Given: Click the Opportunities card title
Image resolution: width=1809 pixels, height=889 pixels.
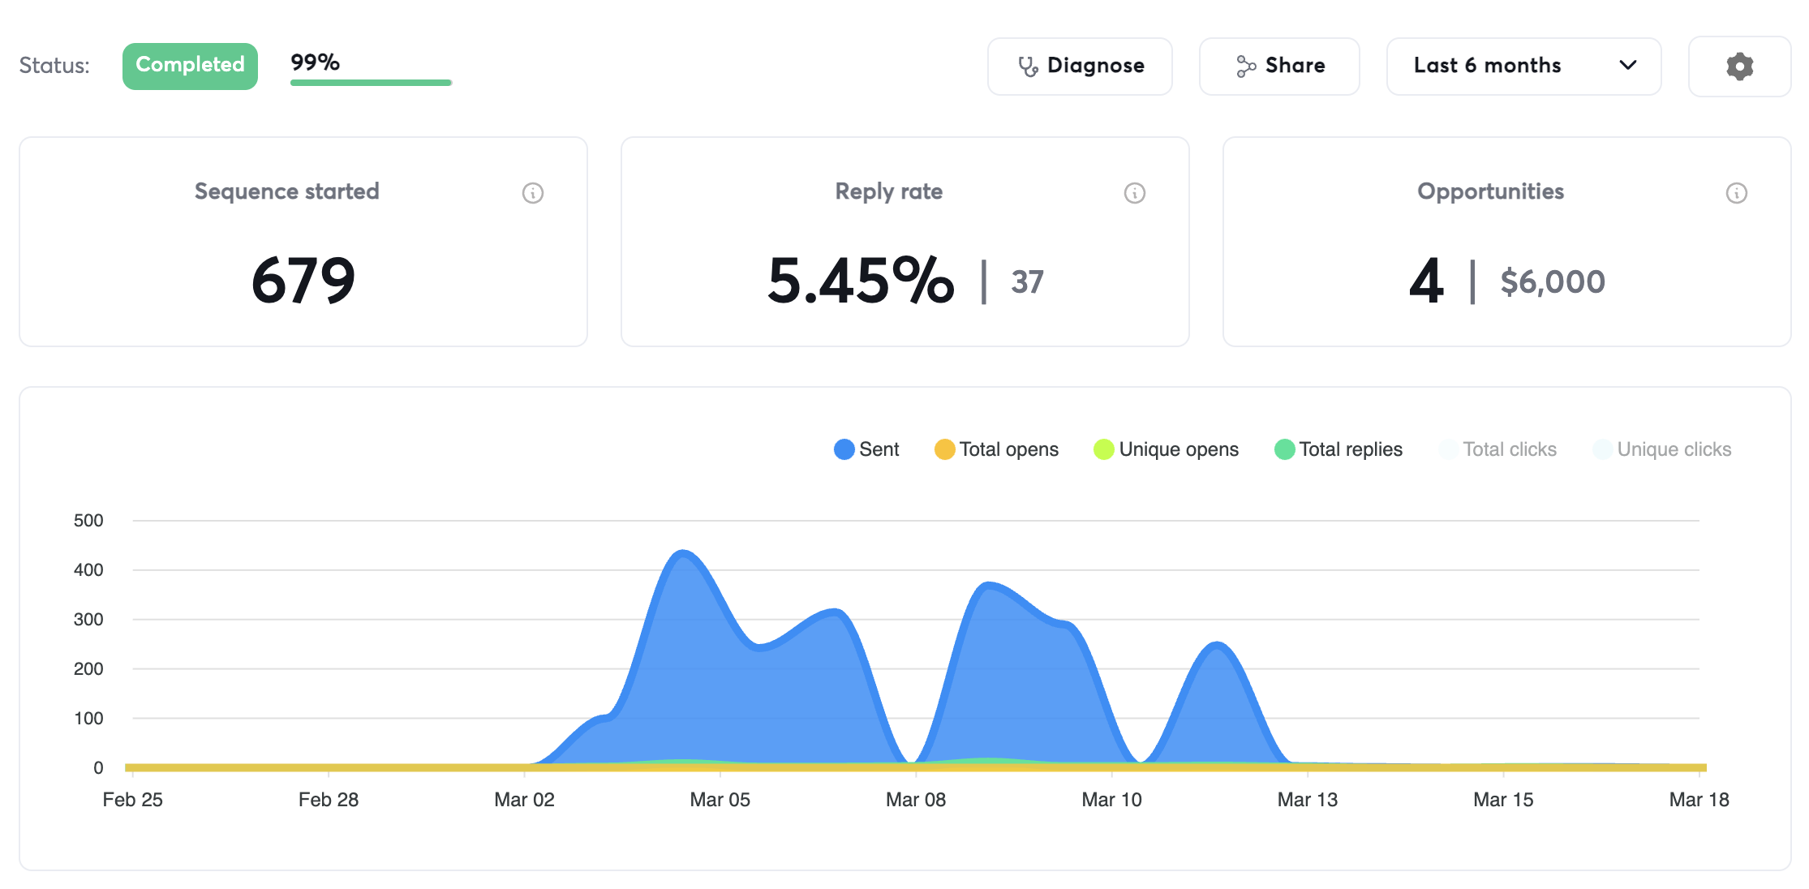Looking at the screenshot, I should (1491, 191).
